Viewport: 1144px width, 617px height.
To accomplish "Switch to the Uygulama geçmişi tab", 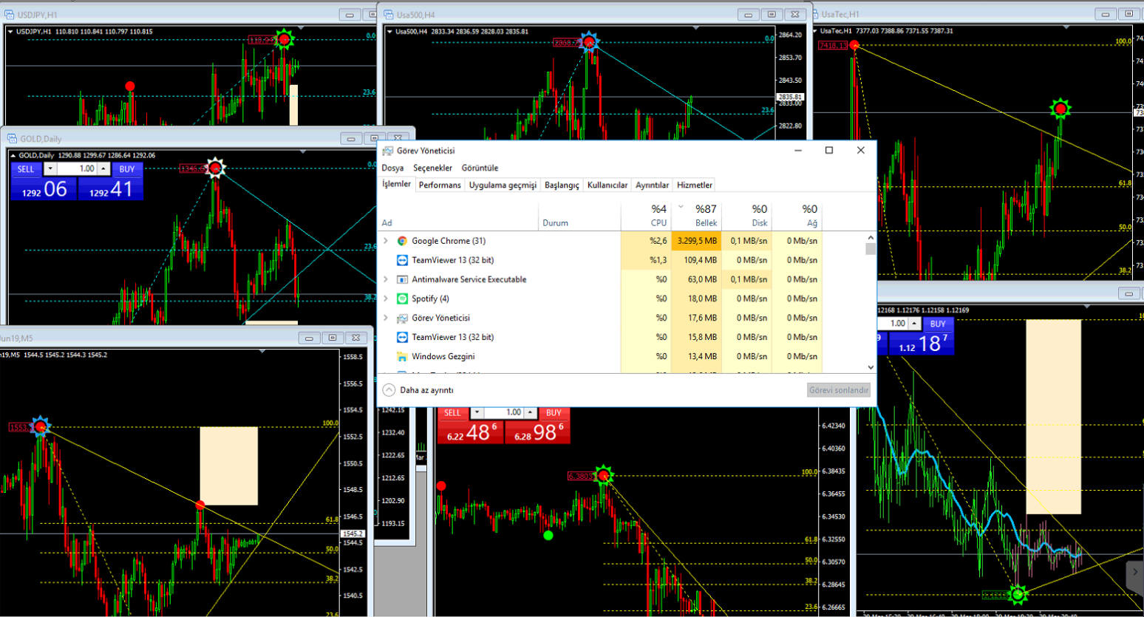I will click(x=503, y=185).
